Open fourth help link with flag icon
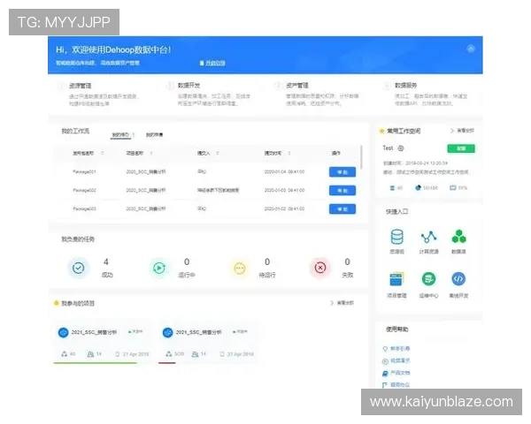Screen dimensions: 531x424 (396, 385)
